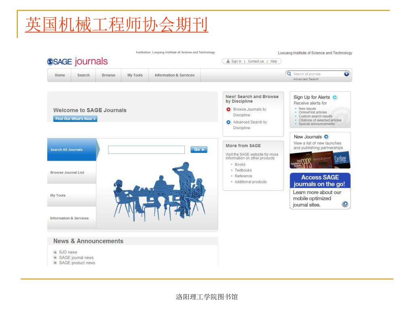Click the SAGE journals logo
Viewport: 414px width, 310px height.
[77, 61]
